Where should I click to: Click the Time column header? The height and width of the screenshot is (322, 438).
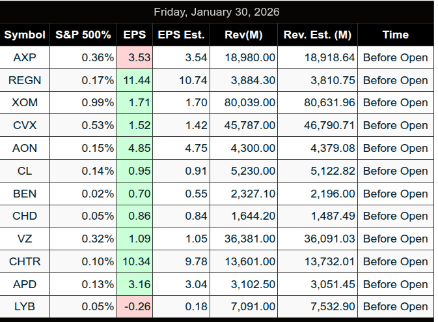pyautogui.click(x=395, y=35)
